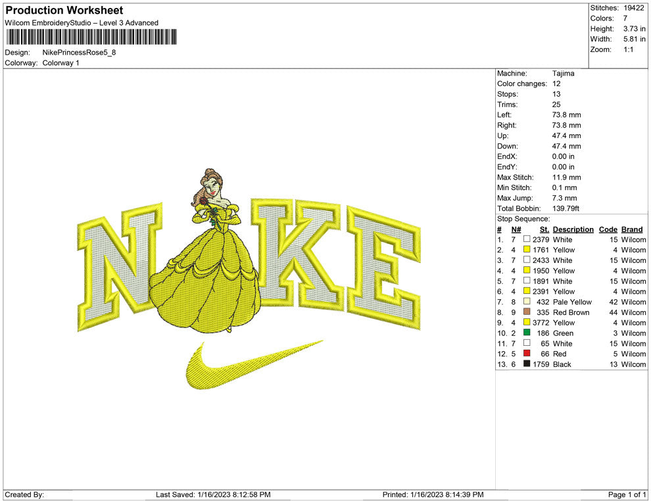Image resolution: width=651 pixels, height=501 pixels.
Task: Click the Stops value 13
Action: pyautogui.click(x=556, y=94)
